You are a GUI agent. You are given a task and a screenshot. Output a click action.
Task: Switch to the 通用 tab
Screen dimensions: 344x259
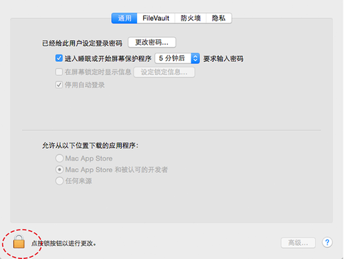125,18
